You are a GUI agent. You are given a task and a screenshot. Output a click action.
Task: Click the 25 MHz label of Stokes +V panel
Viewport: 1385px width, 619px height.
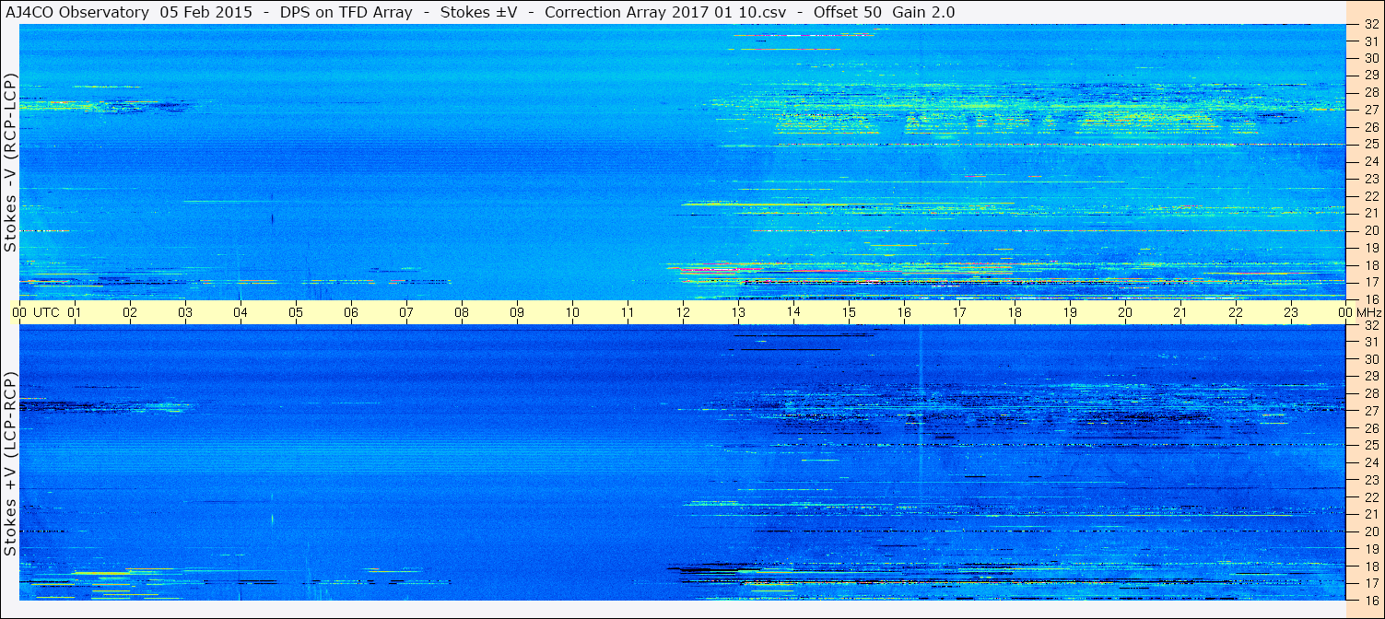point(1371,446)
